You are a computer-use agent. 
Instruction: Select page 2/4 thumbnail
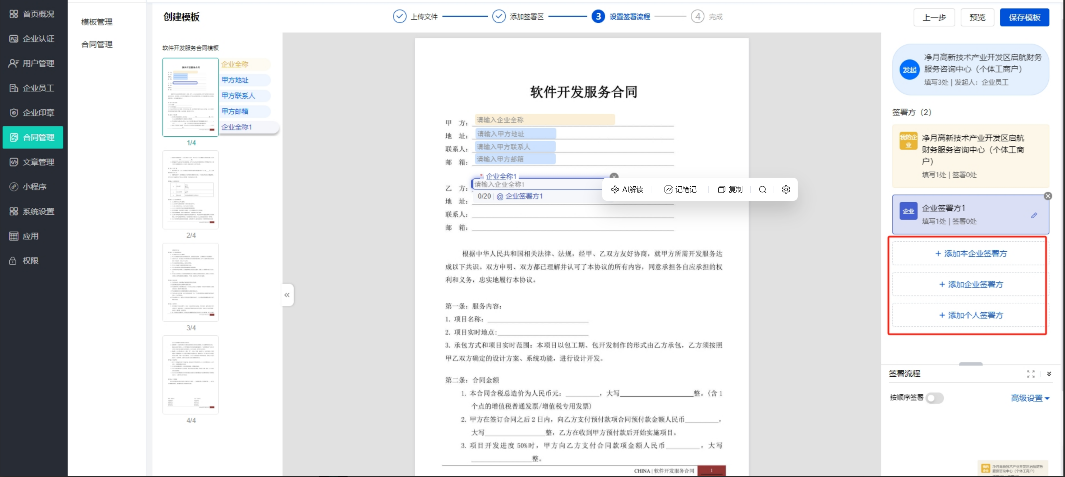pos(191,190)
